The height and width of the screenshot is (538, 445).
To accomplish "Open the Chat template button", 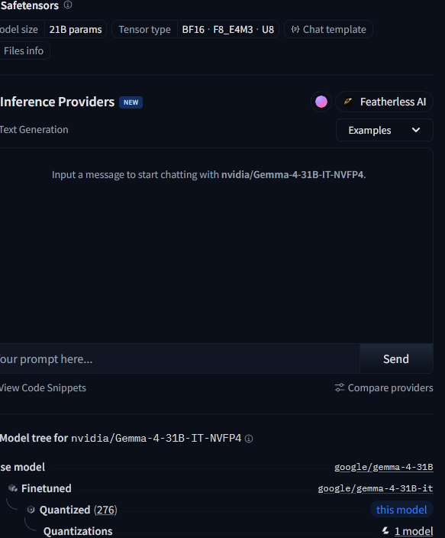I will coord(328,29).
